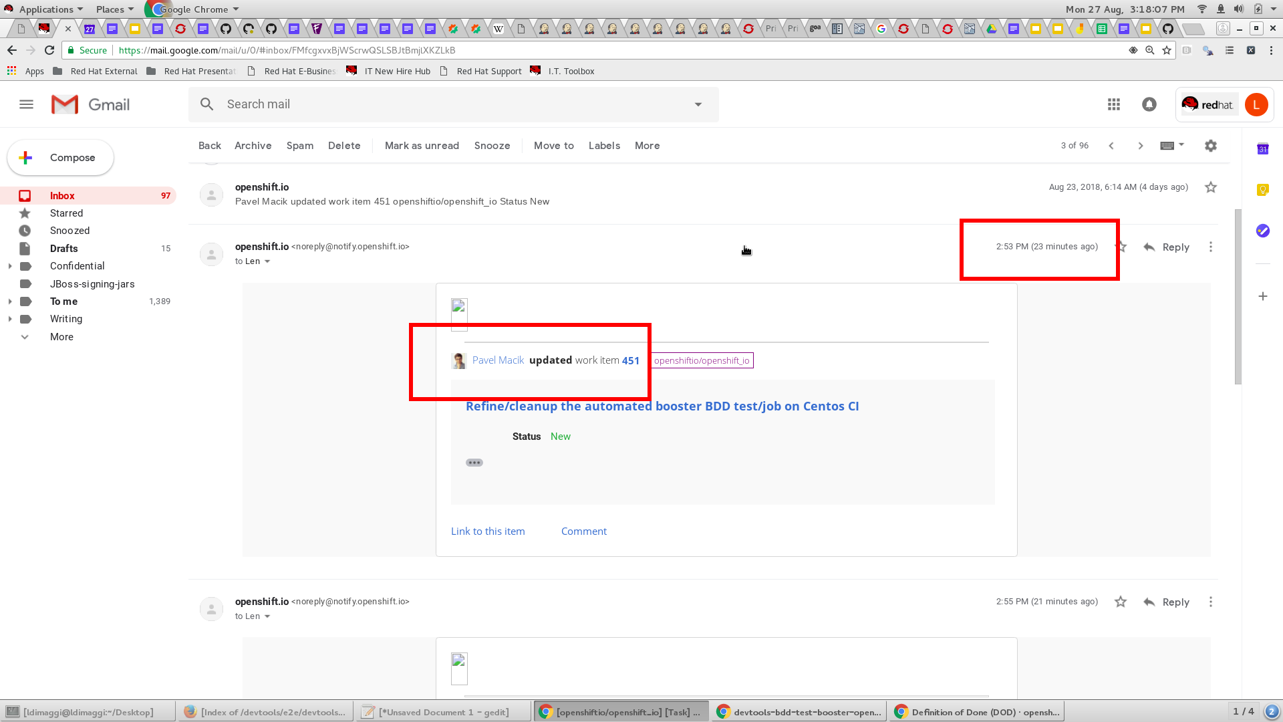Click the search mail magnifier icon

click(206, 104)
